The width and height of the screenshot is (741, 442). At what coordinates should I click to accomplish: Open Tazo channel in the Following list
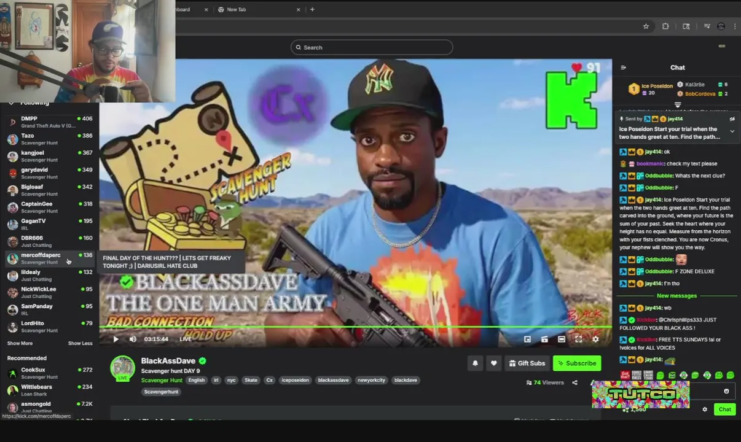[49, 139]
